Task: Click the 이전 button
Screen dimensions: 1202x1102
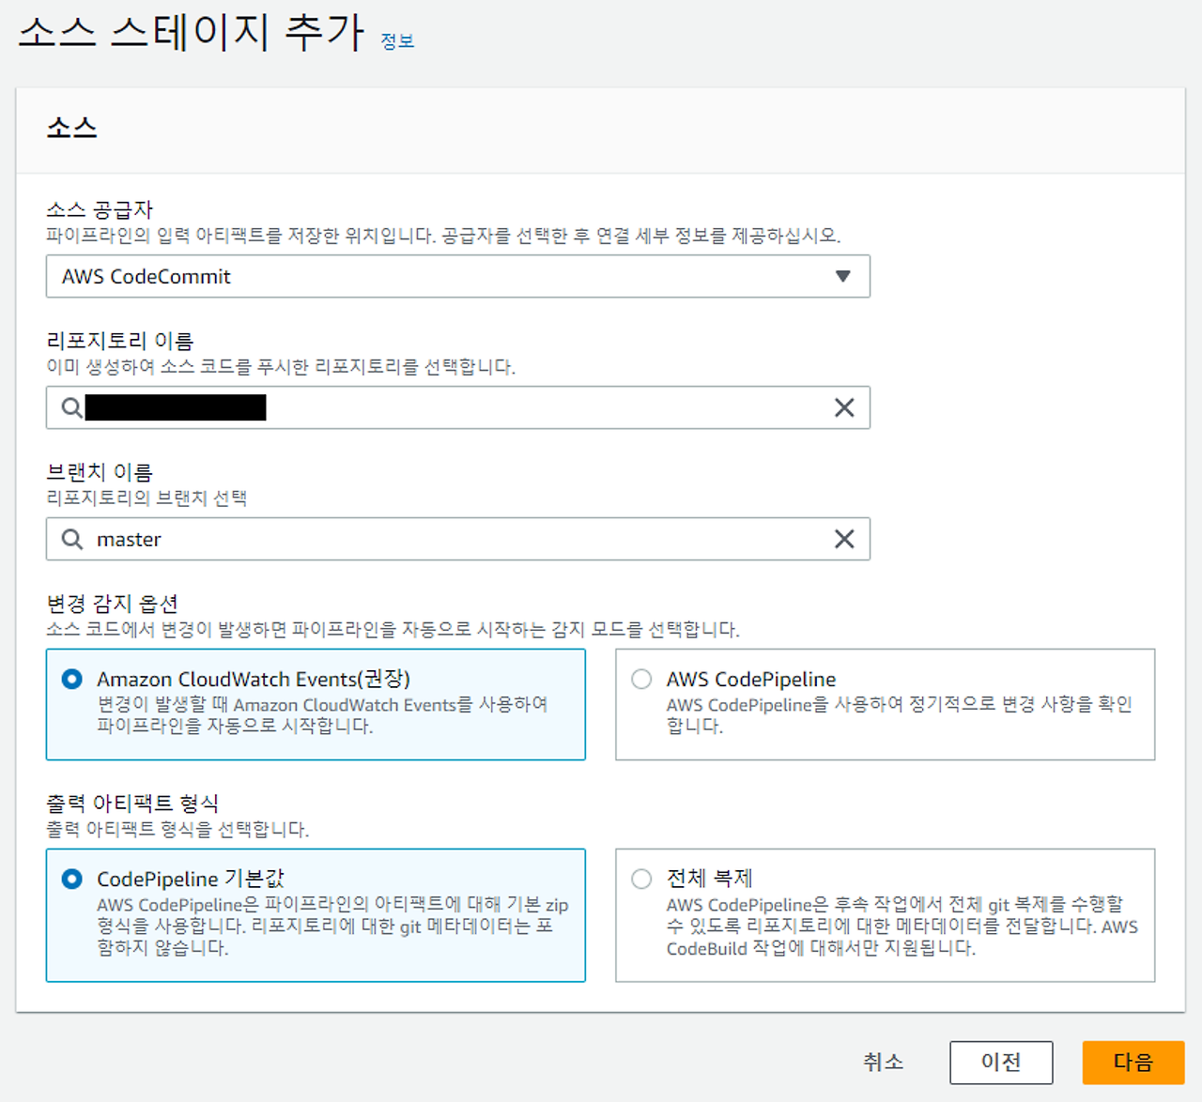Action: [x=1001, y=1062]
